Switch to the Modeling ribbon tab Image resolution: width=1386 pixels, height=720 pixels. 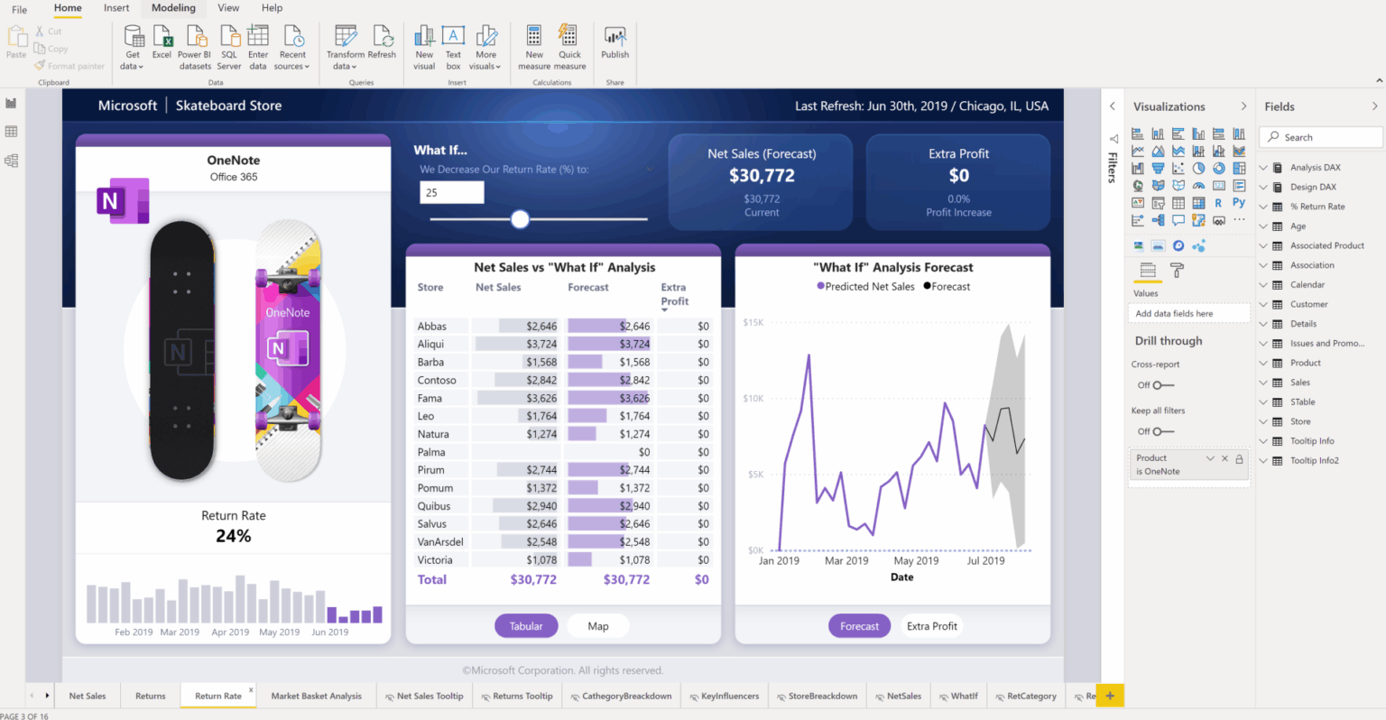click(173, 8)
